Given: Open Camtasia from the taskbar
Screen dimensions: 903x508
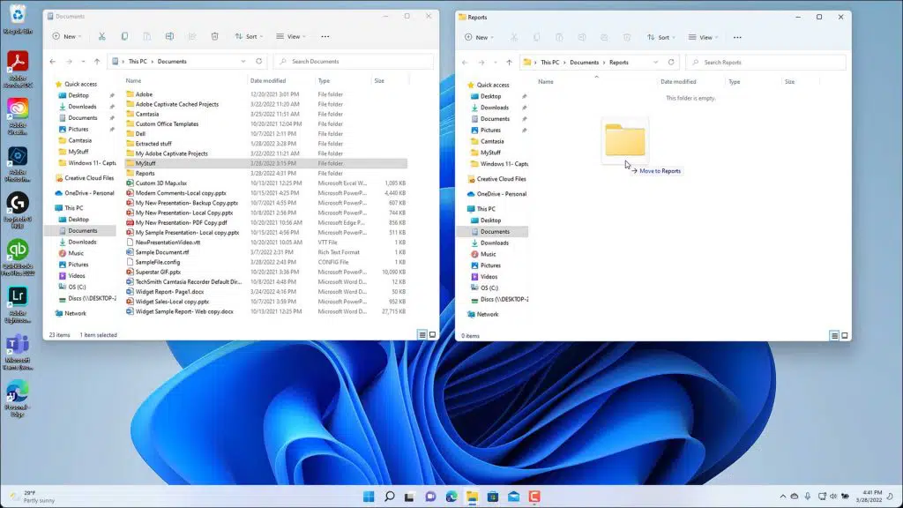Looking at the screenshot, I should (534, 497).
